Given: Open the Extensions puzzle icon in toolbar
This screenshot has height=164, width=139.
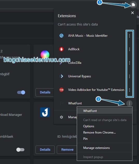Looking at the screenshot, I should [x=133, y=5].
